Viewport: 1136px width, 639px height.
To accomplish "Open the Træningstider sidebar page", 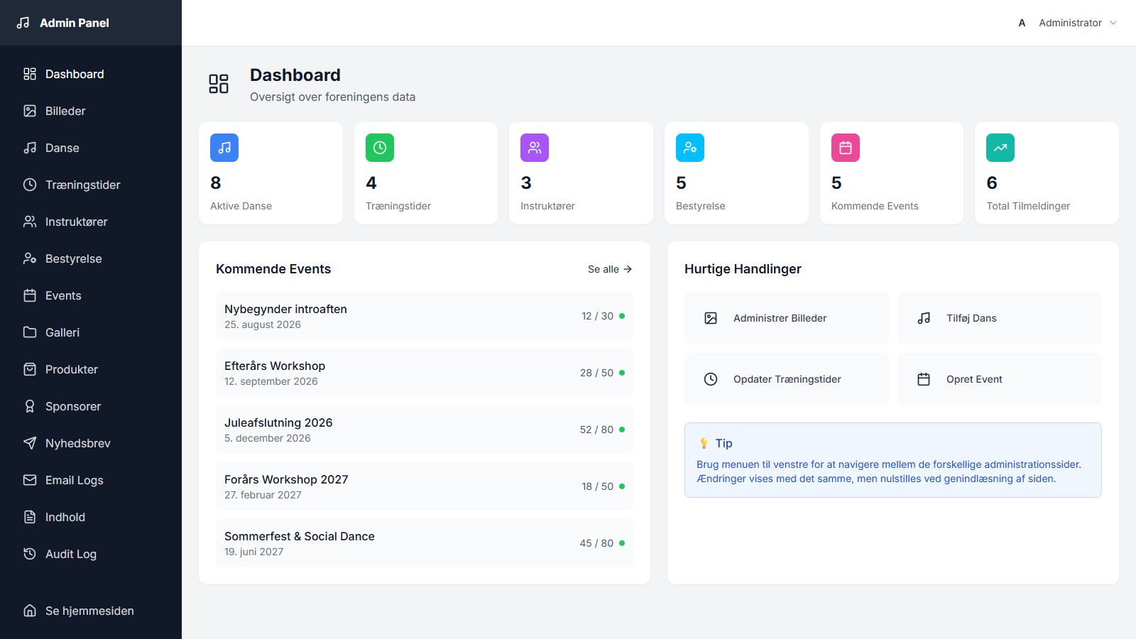I will pos(91,185).
